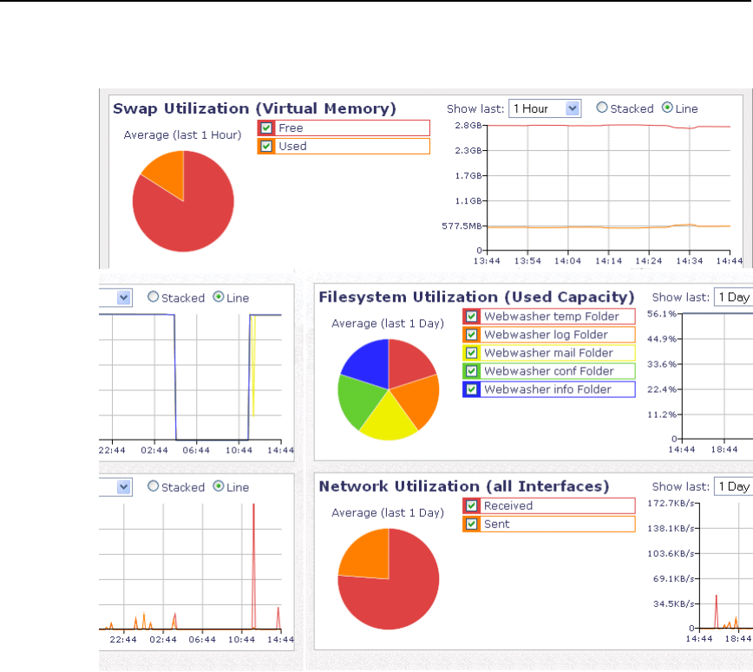Open the Swap Show last 1 Hour dropdown
Image resolution: width=753 pixels, height=672 pixels.
pyautogui.click(x=545, y=108)
